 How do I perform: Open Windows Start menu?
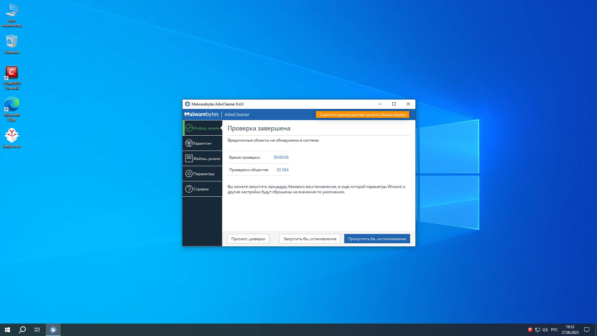7,329
